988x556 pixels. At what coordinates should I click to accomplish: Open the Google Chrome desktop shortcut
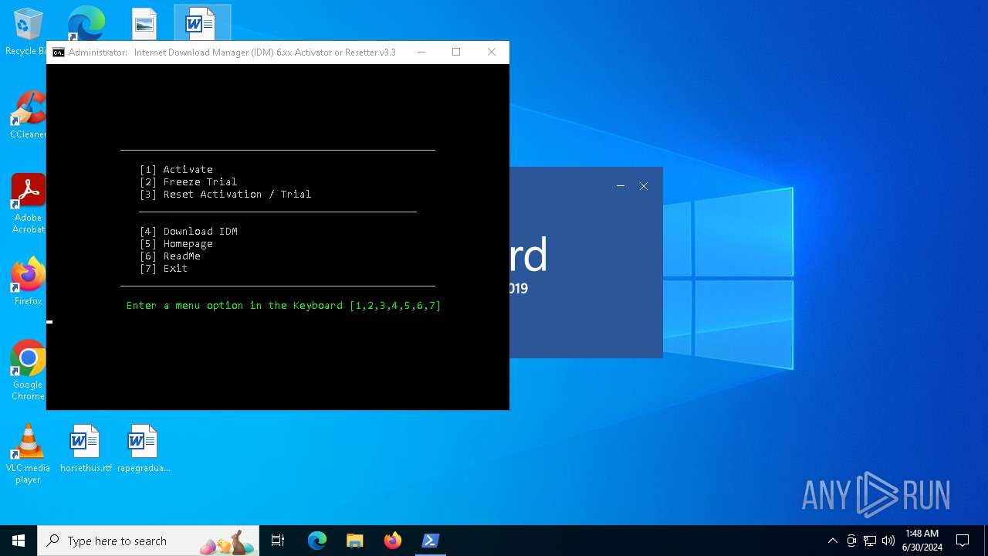point(28,370)
